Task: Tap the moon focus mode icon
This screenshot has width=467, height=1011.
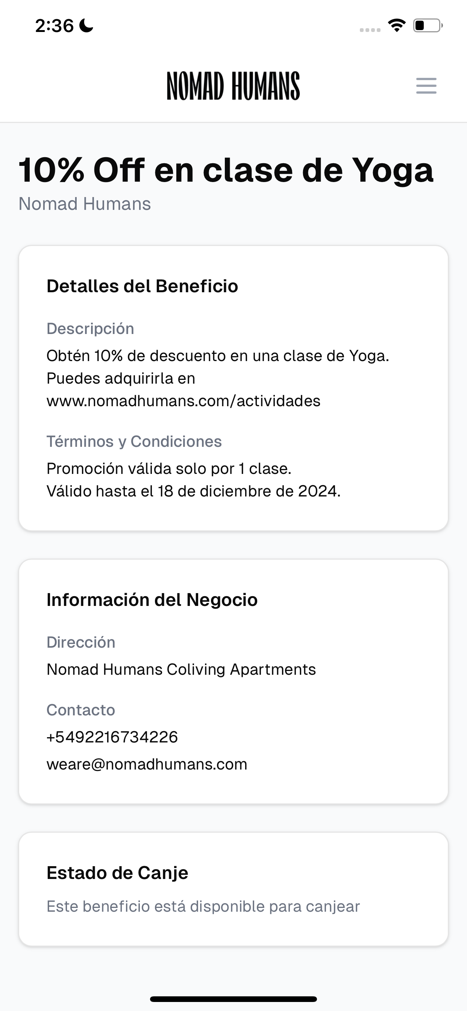Action: click(86, 26)
